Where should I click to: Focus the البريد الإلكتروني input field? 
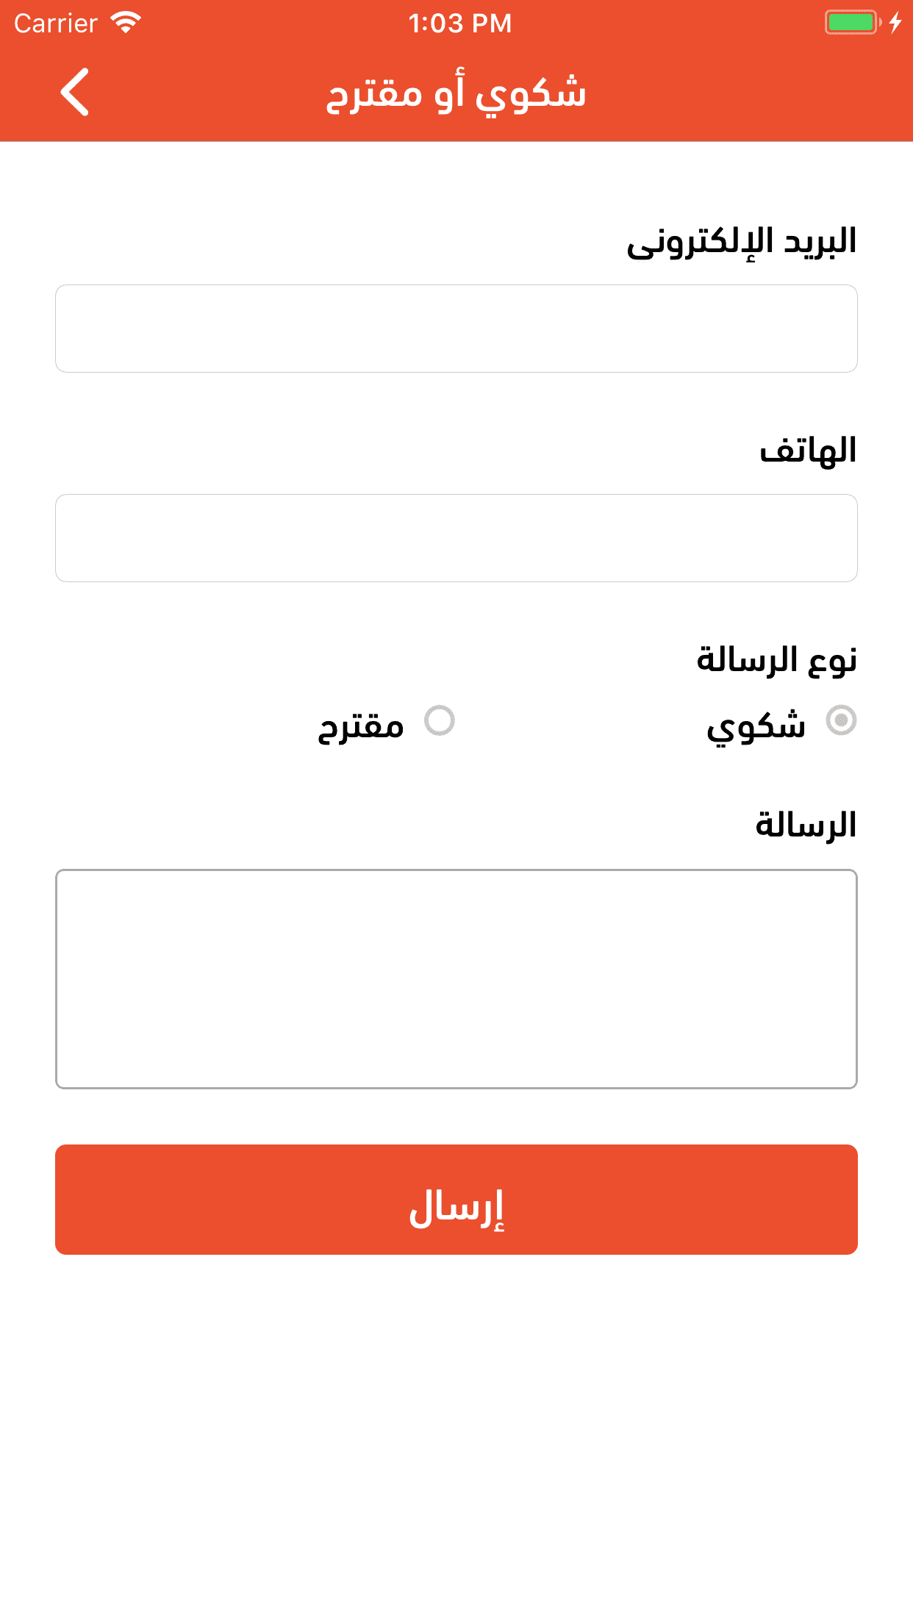tap(456, 329)
